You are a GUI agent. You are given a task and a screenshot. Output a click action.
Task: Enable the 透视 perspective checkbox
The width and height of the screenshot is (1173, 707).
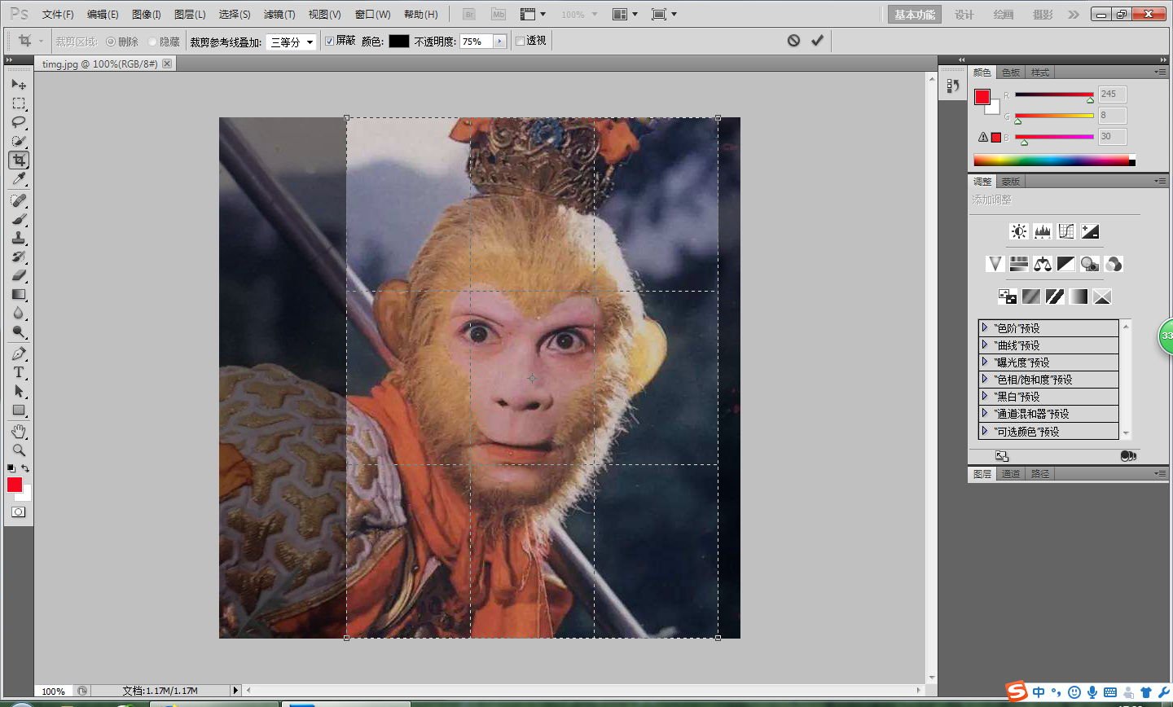520,41
